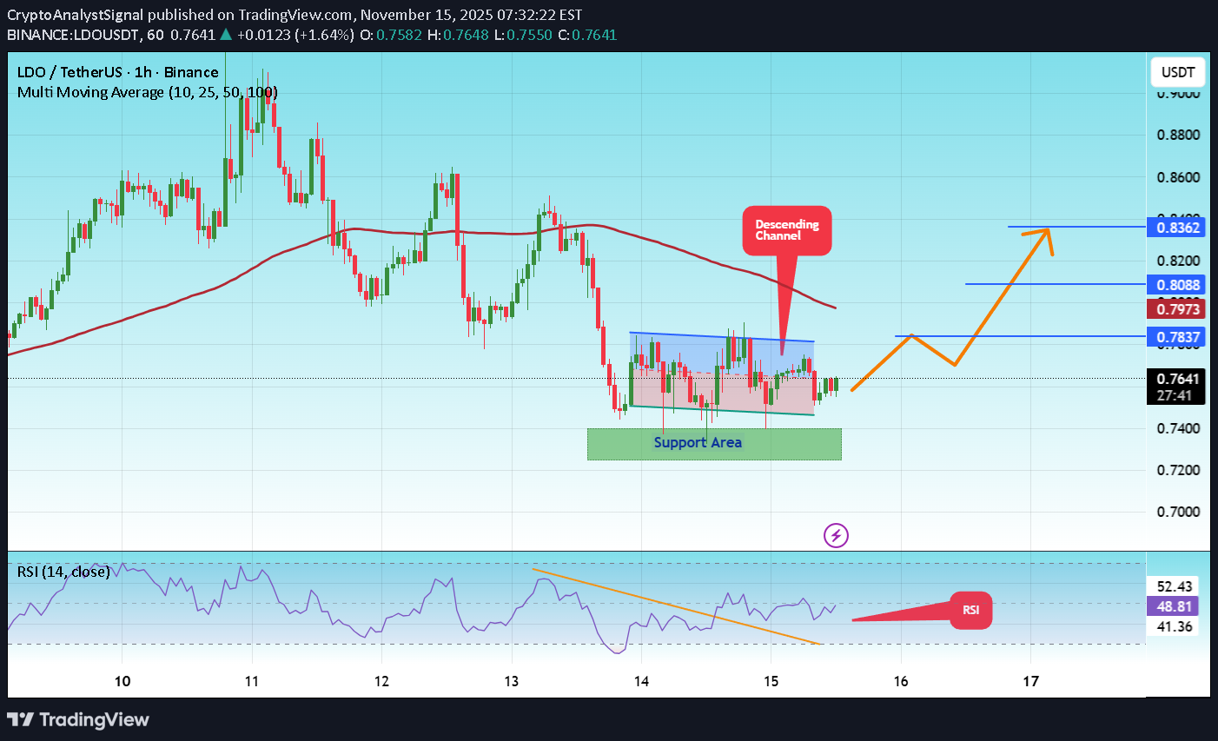Screen dimensions: 1218x741
Task: Click the 0.8362 blue resistance price label
Action: [1178, 227]
